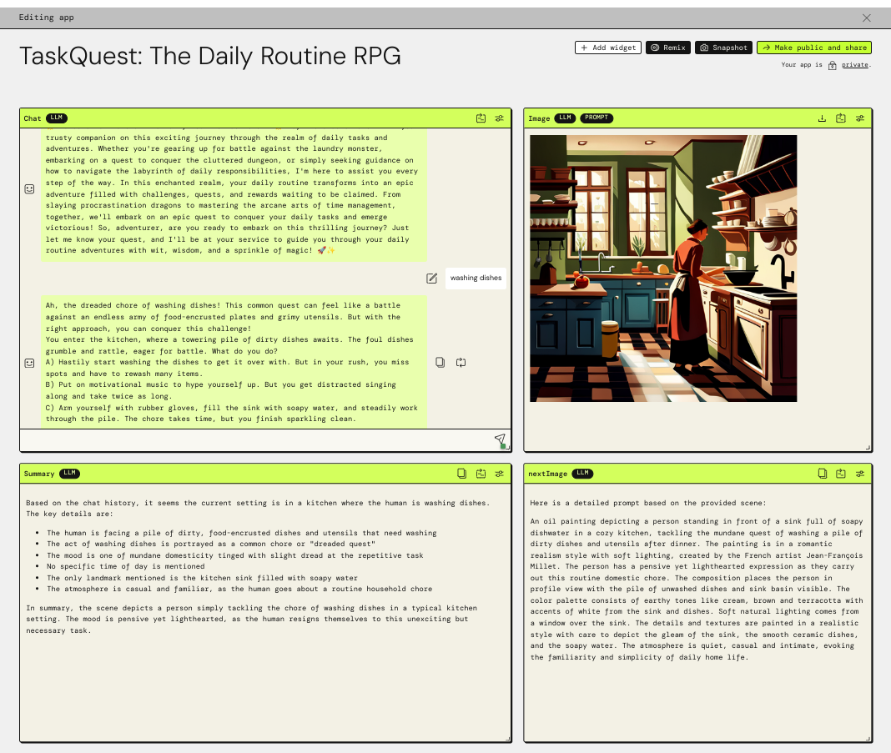Open the Remix option
This screenshot has width=891, height=753.
(668, 48)
